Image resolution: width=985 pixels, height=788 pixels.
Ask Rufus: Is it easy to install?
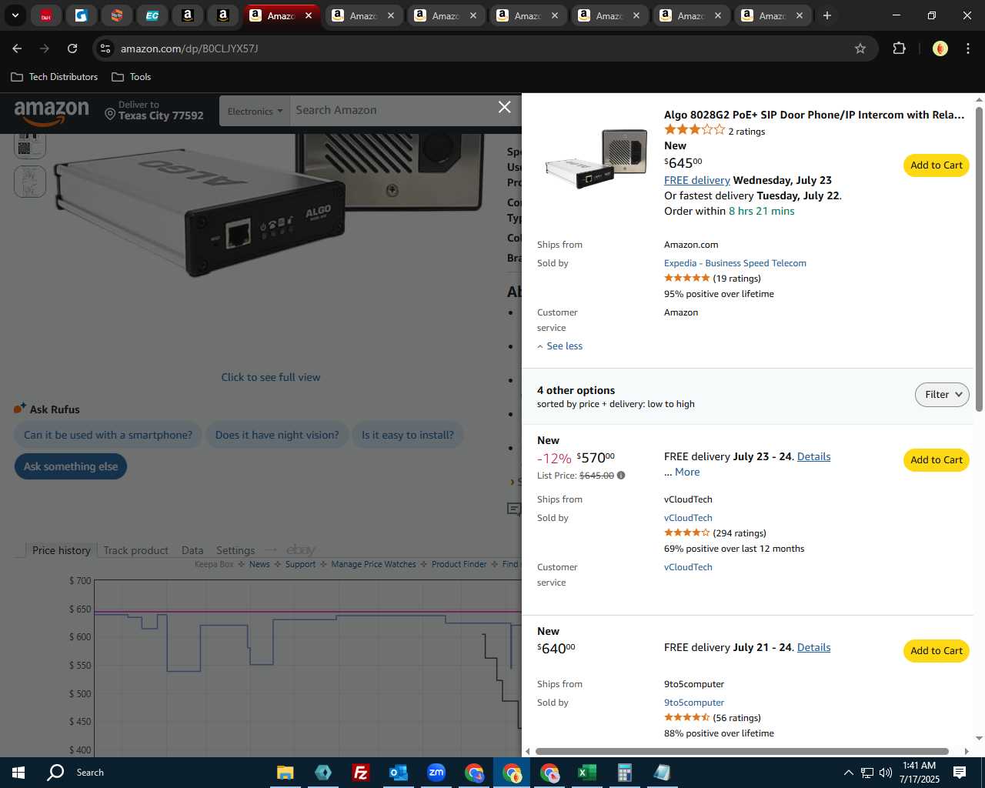coord(408,435)
